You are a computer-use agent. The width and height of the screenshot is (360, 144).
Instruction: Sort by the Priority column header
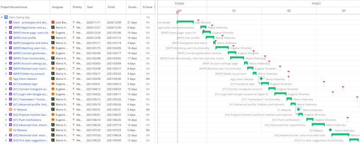[77, 7]
